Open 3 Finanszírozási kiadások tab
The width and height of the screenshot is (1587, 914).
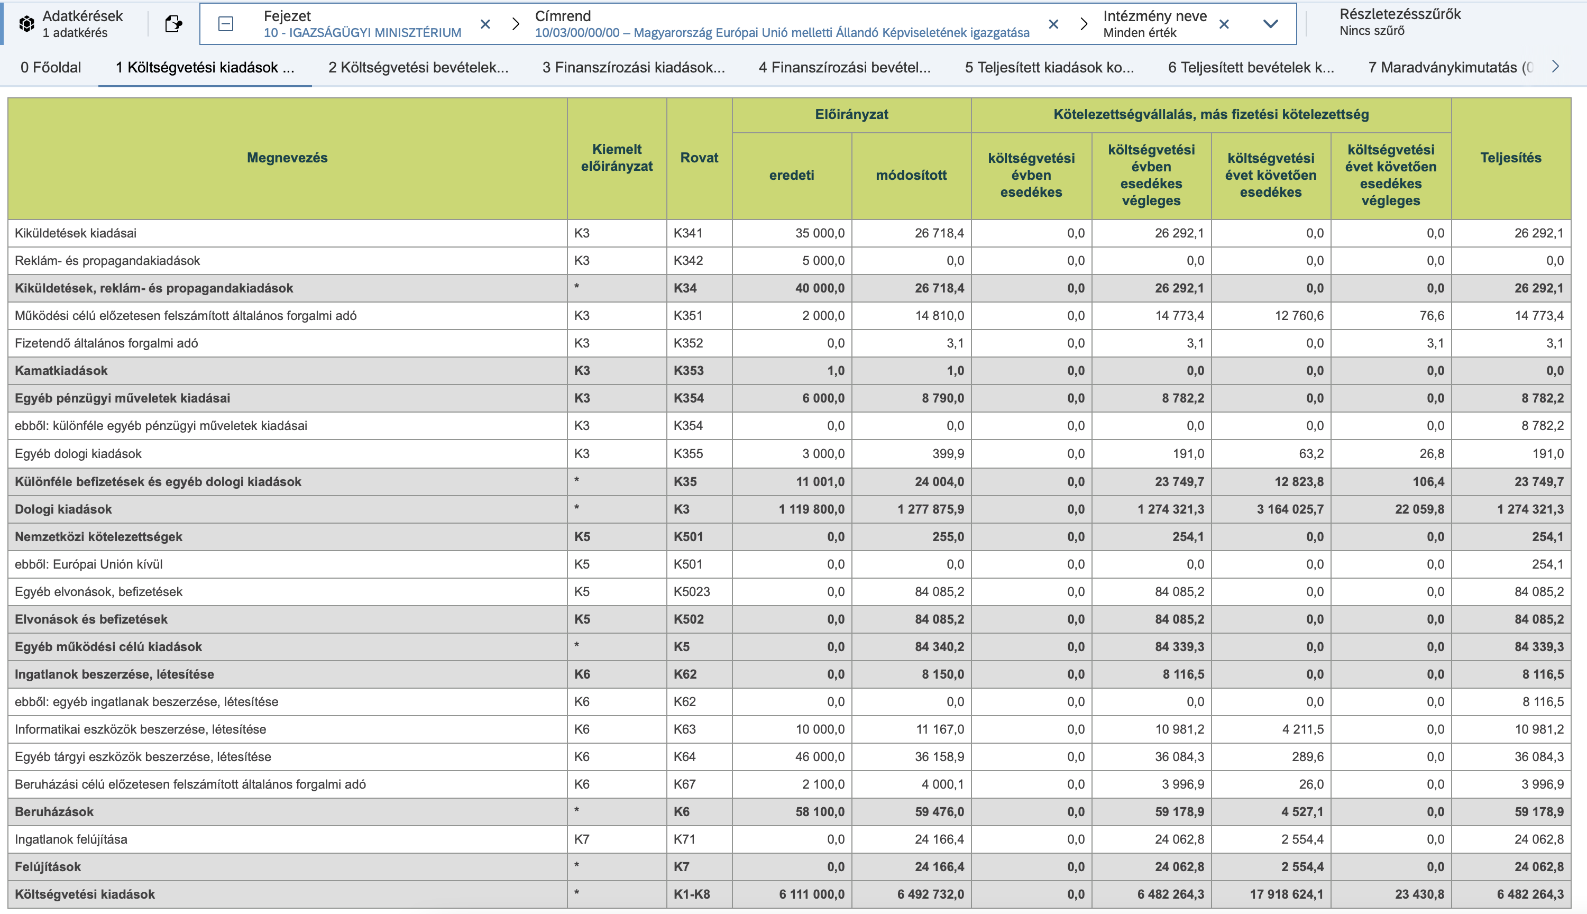pyautogui.click(x=633, y=67)
